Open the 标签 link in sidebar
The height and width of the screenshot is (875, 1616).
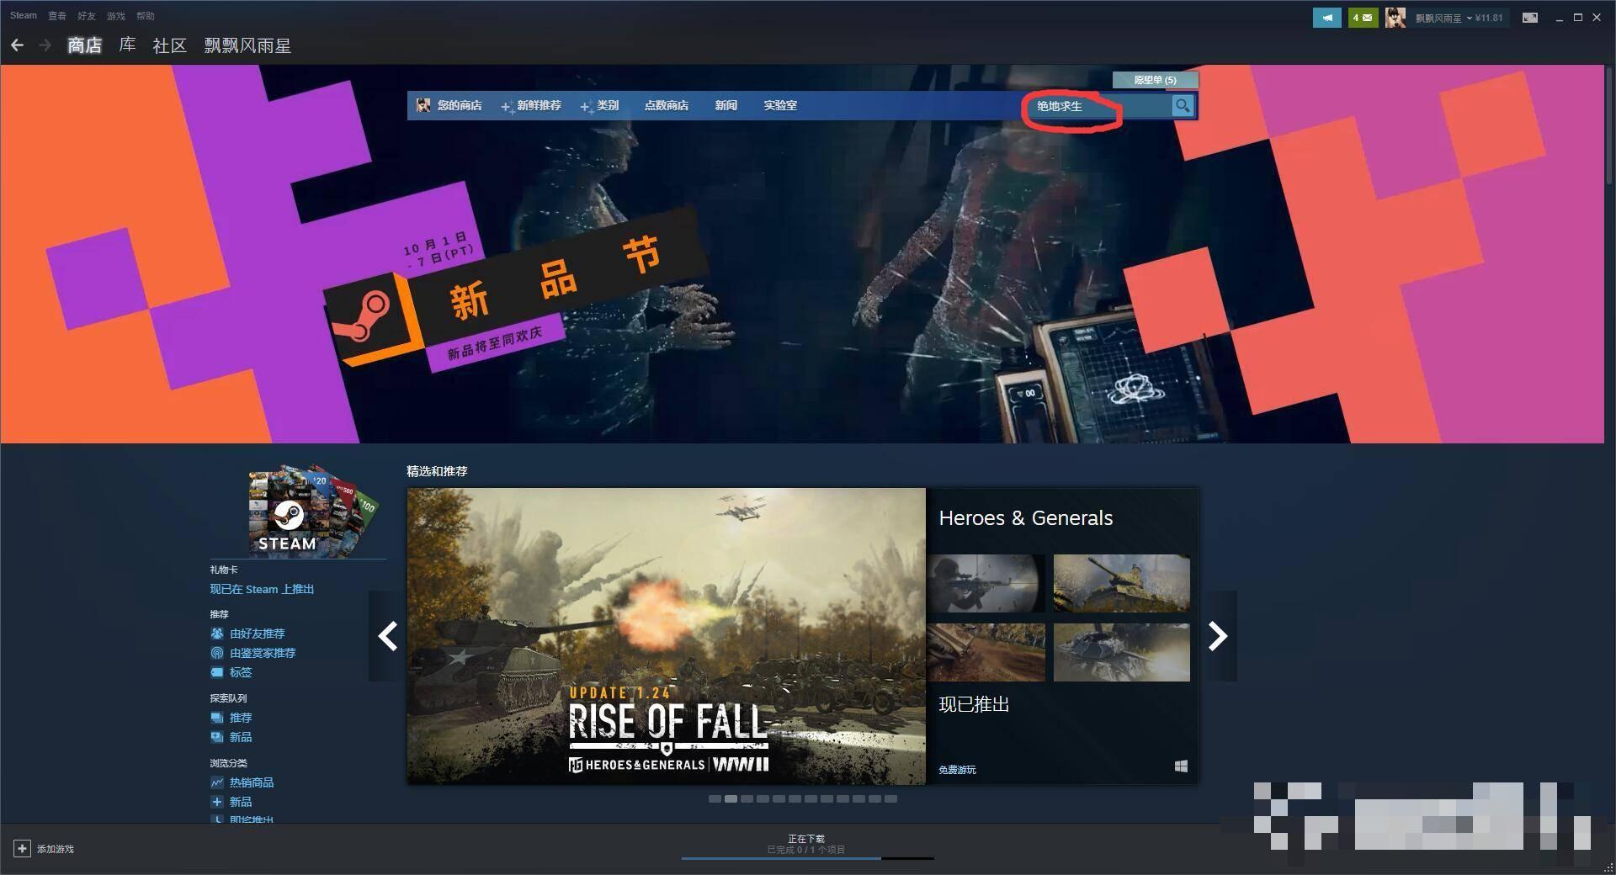tap(241, 672)
